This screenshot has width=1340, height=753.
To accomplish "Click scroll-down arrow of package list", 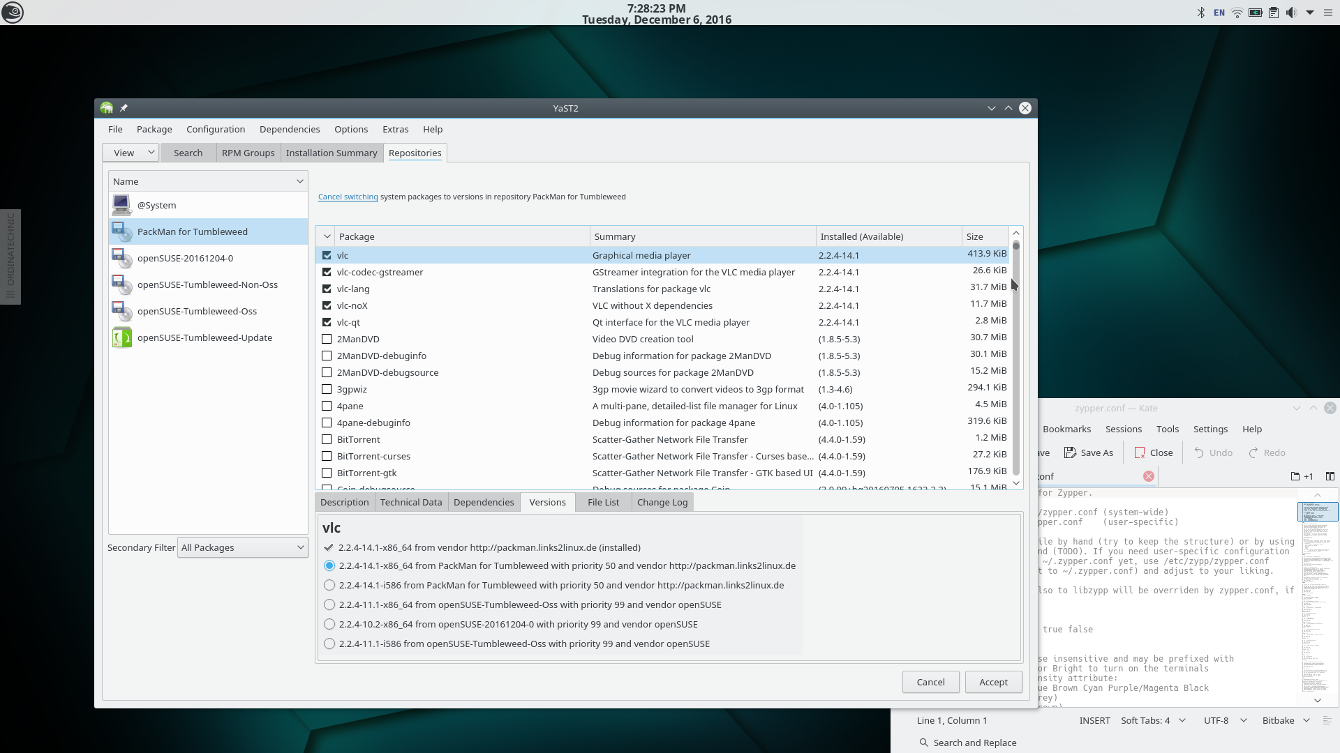I will point(1016,482).
